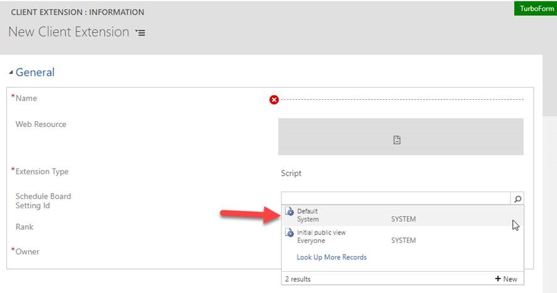557x293 pixels.
Task: Click the General section heading
Action: click(x=35, y=72)
